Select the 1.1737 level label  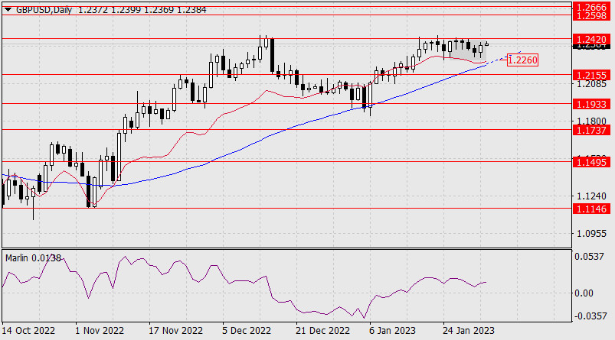click(591, 130)
